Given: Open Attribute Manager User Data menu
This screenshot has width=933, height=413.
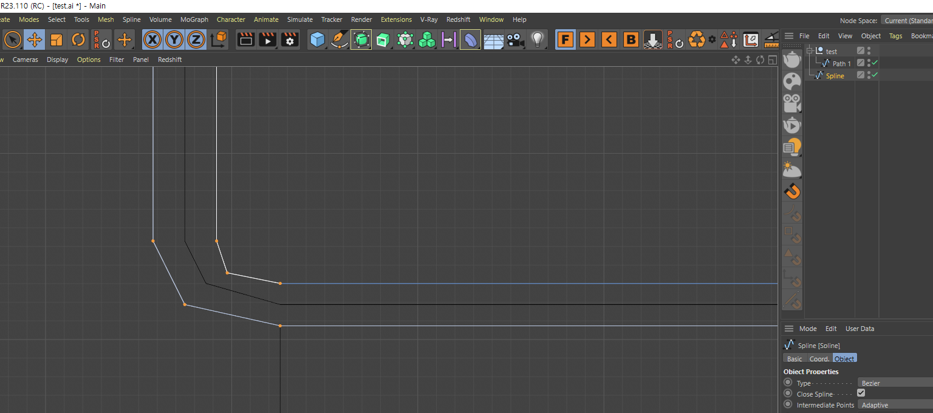Looking at the screenshot, I should click(860, 329).
